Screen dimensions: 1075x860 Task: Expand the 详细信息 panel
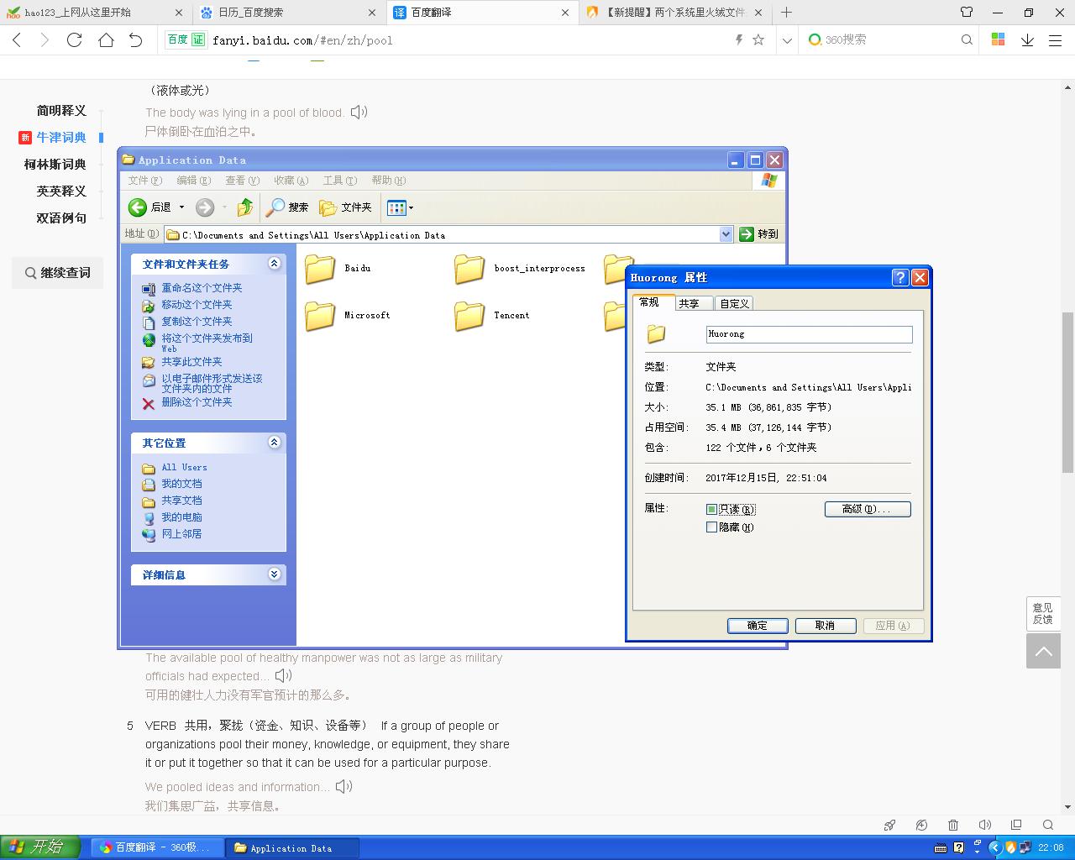274,574
